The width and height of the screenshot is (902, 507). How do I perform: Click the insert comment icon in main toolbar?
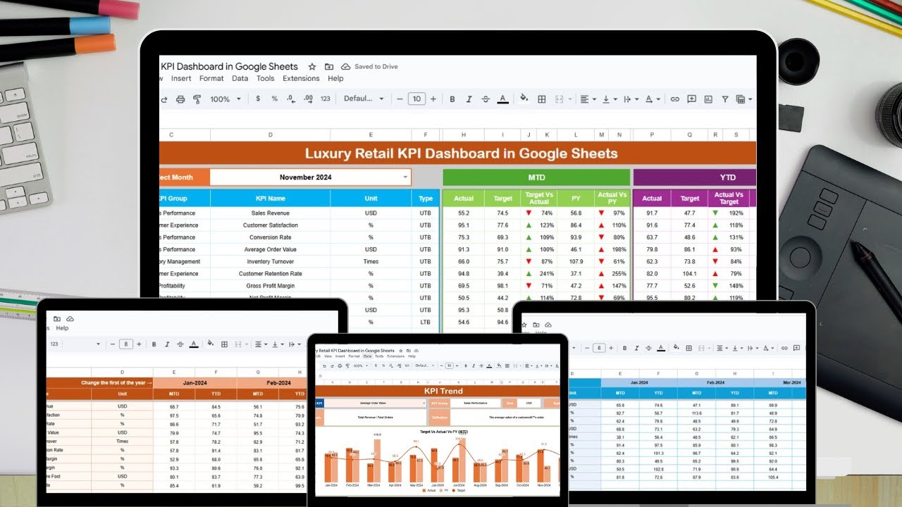[692, 99]
